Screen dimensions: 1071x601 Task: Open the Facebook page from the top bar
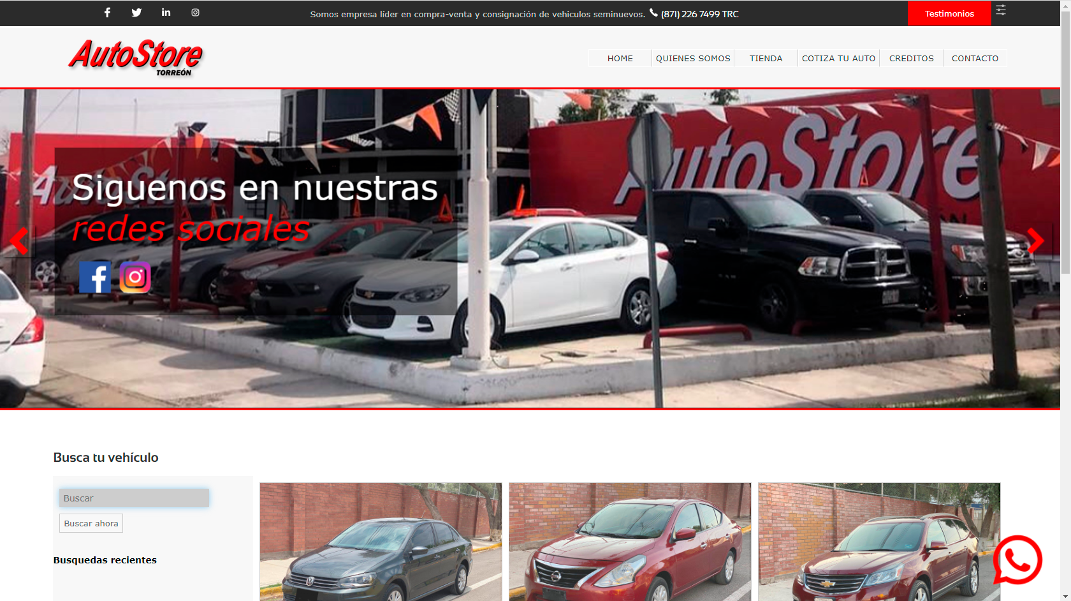click(x=106, y=12)
